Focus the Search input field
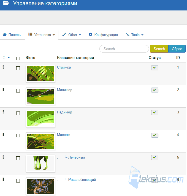The height and width of the screenshot is (196, 187). (124, 49)
